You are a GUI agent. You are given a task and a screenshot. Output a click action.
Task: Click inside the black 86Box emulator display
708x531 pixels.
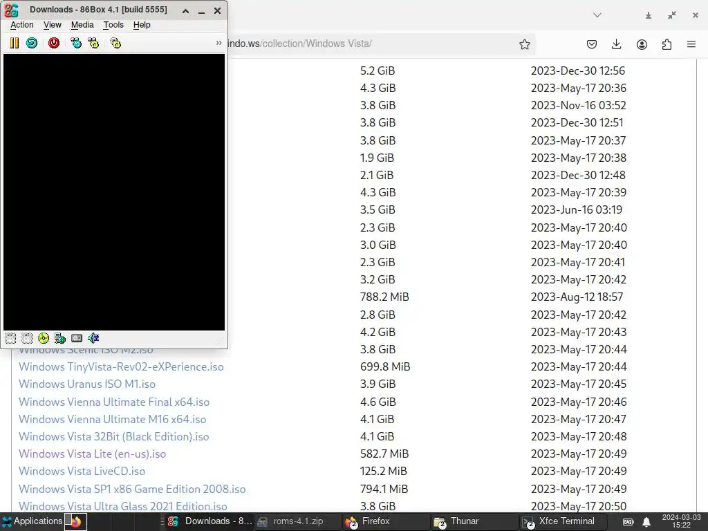[x=114, y=192]
